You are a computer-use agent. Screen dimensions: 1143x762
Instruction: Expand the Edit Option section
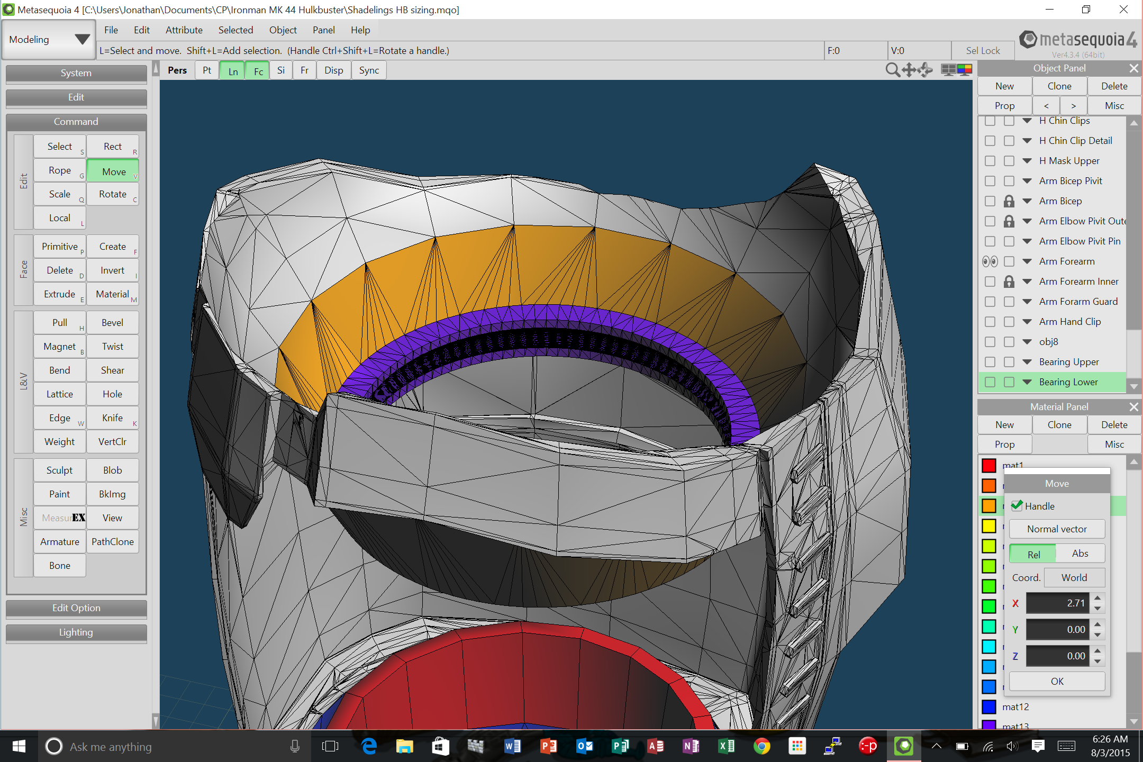tap(76, 608)
